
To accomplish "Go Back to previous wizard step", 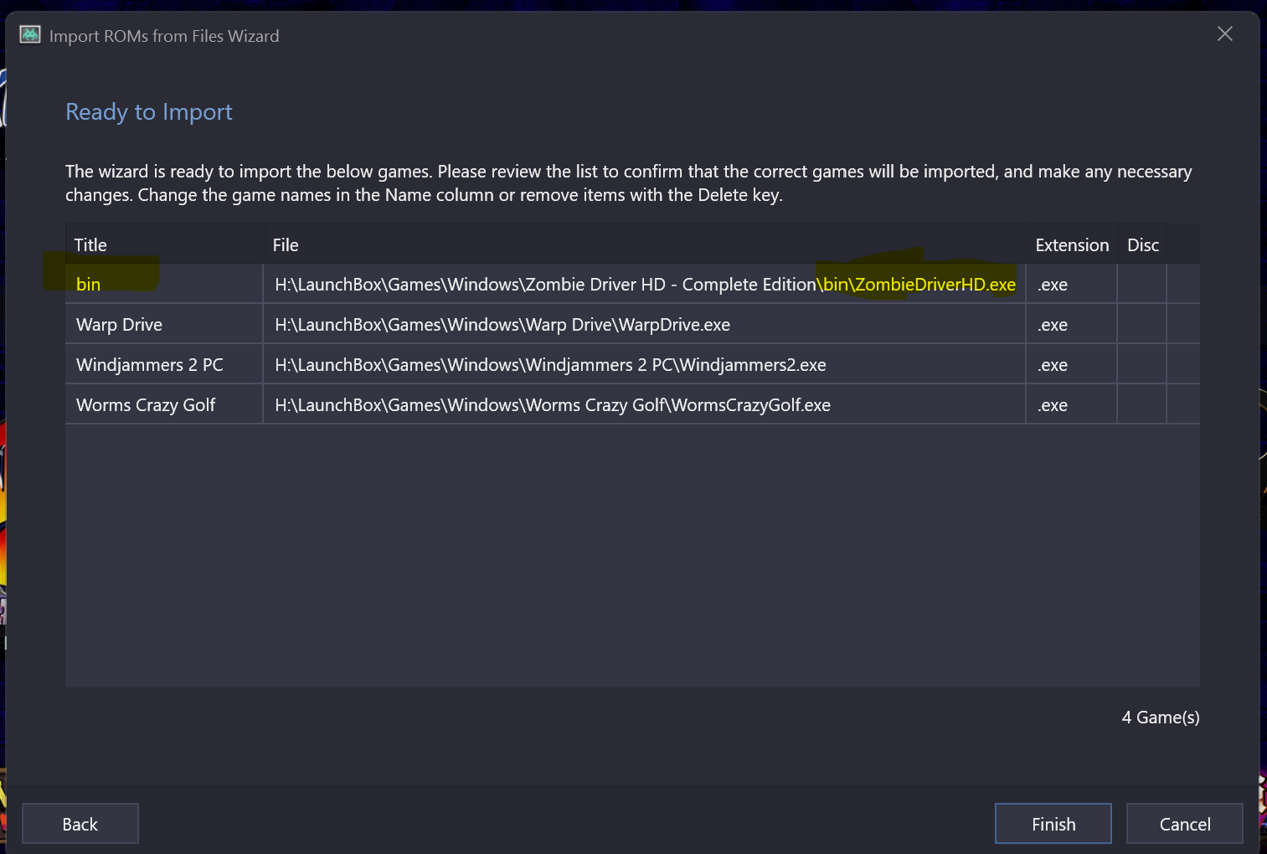I will 80,824.
